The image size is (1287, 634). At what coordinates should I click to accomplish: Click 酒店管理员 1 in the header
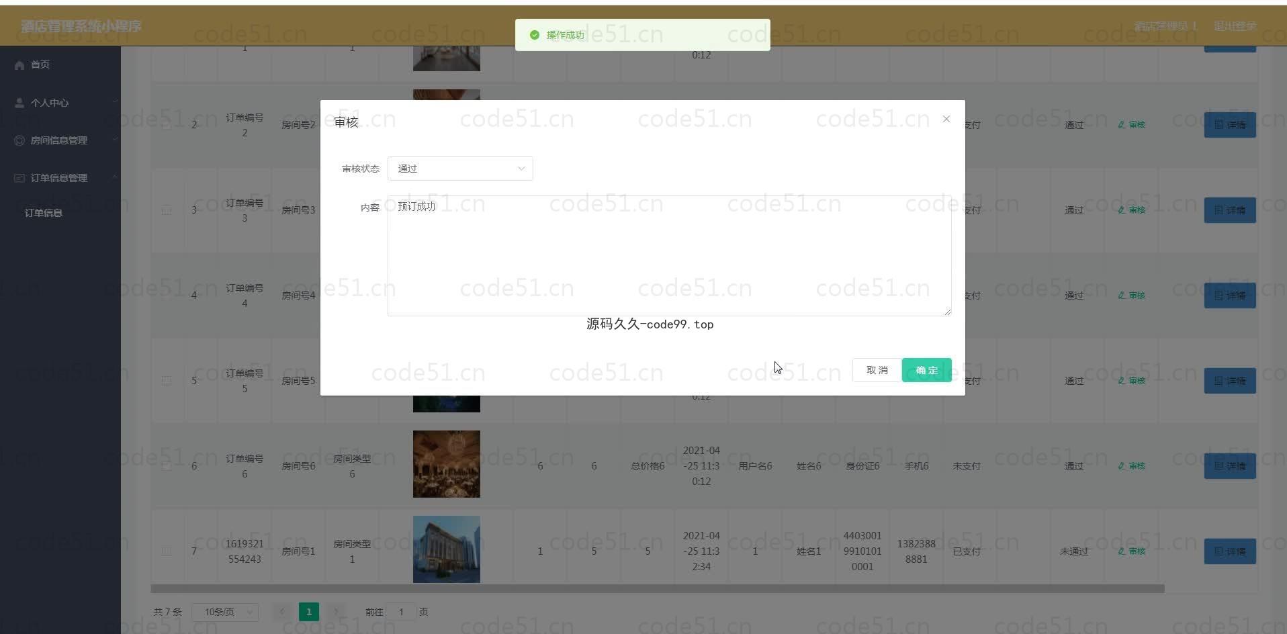pos(1165,26)
